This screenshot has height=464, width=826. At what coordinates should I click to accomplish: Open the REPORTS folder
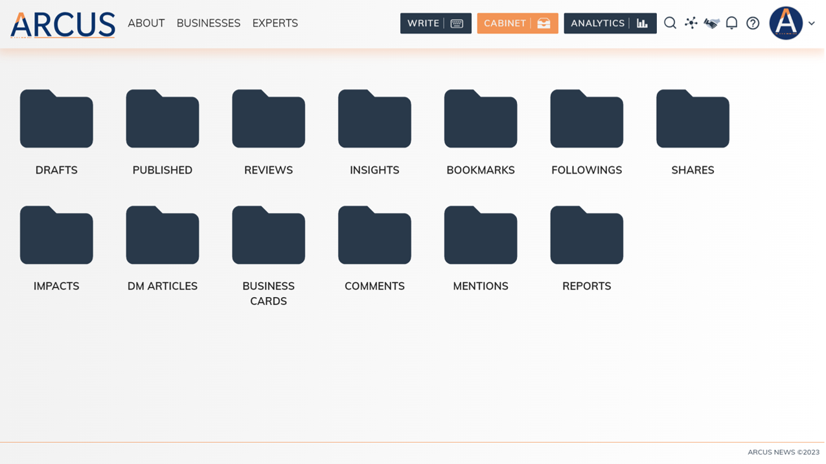pos(586,234)
